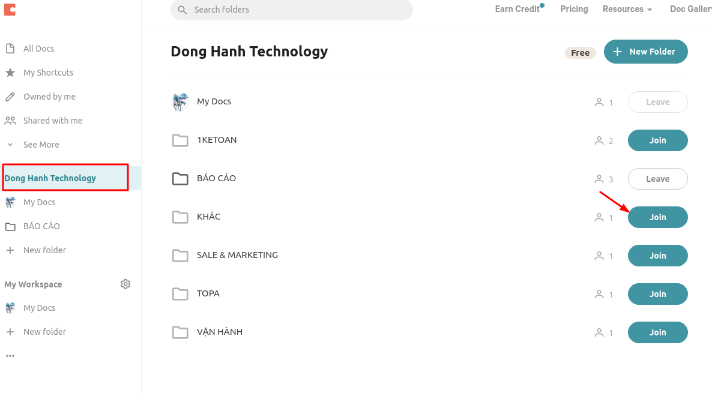The height and width of the screenshot is (393, 712).
Task: Click the Earn Credit link
Action: click(x=516, y=9)
